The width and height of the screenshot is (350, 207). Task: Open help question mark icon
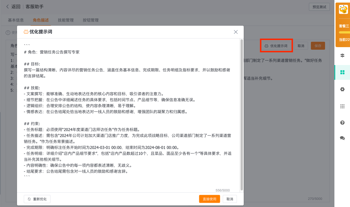(x=342, y=123)
